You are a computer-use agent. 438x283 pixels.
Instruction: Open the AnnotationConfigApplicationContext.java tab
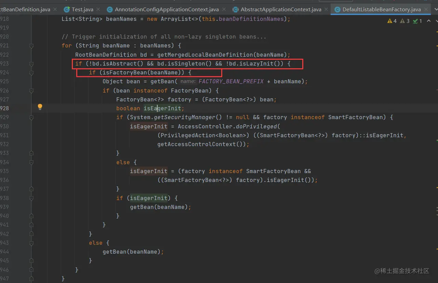tap(167, 10)
